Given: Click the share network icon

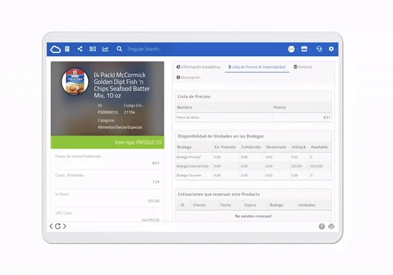Looking at the screenshot, I should (x=80, y=49).
